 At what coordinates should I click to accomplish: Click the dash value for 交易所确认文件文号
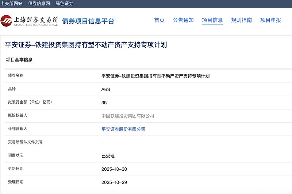(103, 143)
